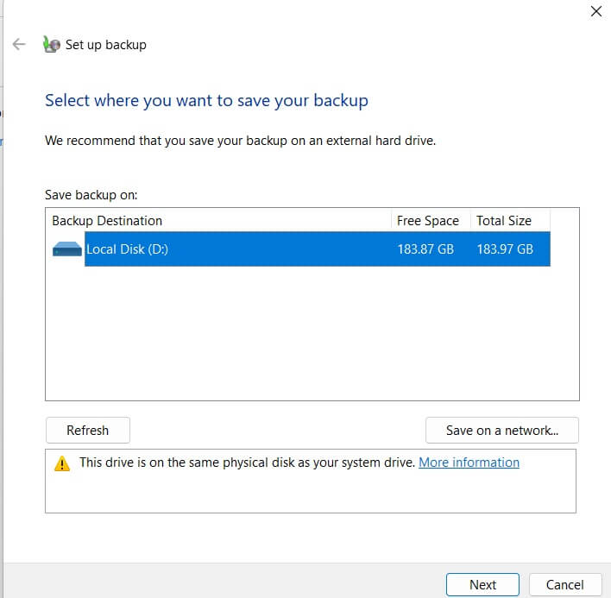Close the backup setup window
This screenshot has width=611, height=598.
pyautogui.click(x=595, y=11)
